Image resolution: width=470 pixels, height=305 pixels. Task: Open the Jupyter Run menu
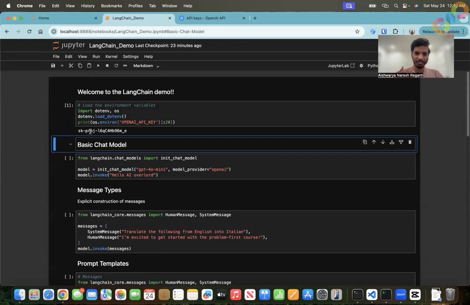96,56
